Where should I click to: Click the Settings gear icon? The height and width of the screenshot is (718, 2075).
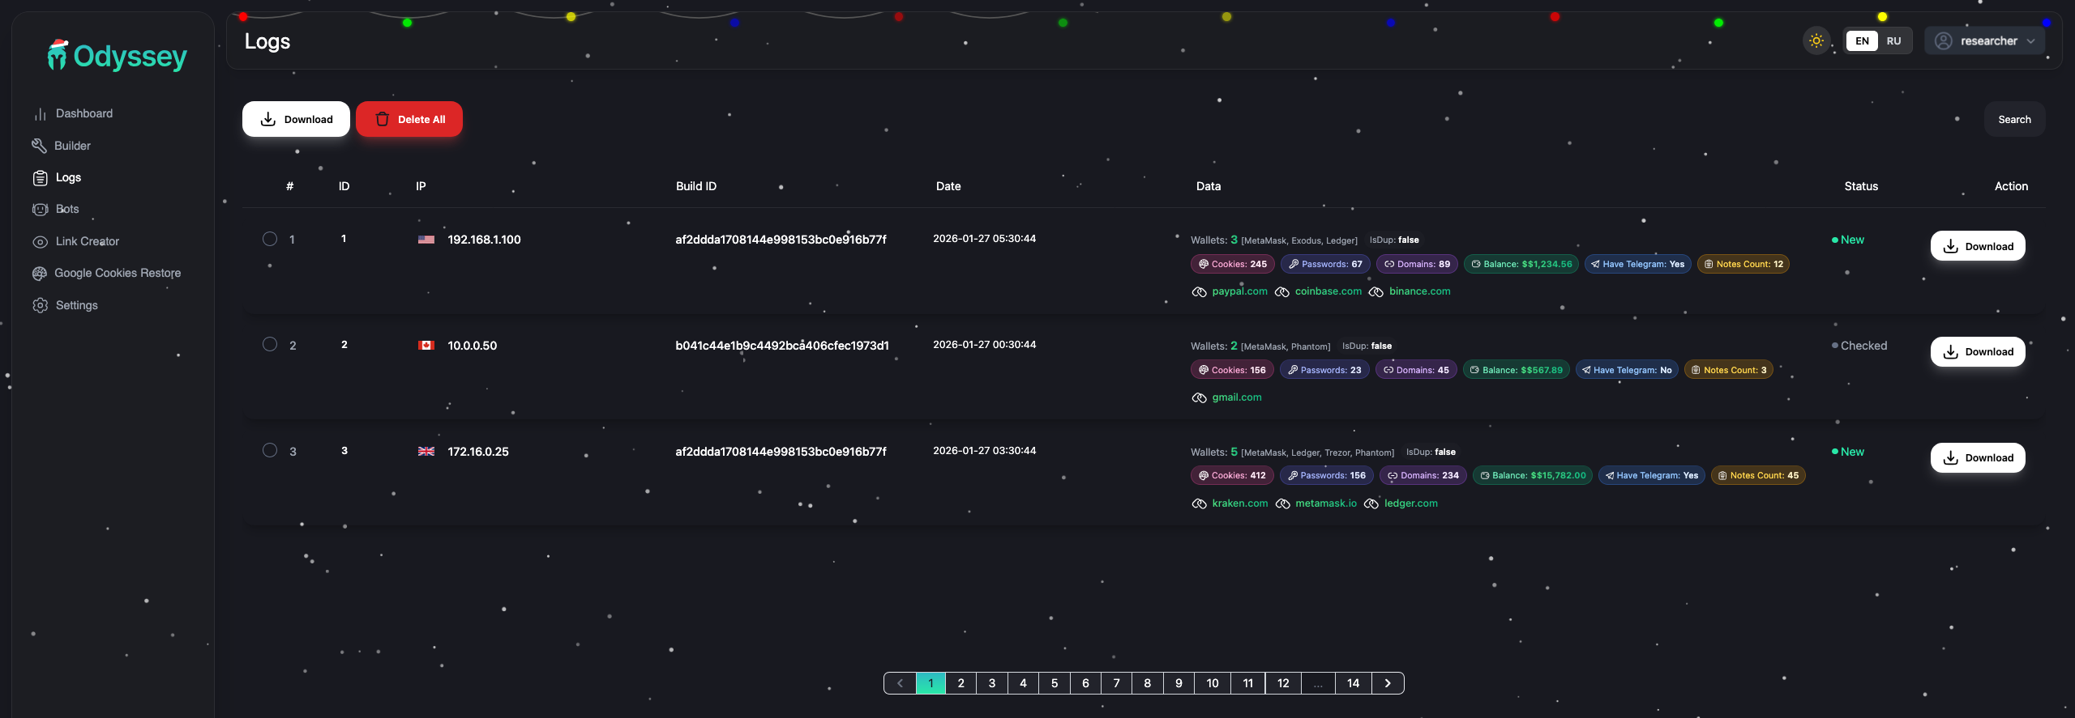pos(40,306)
